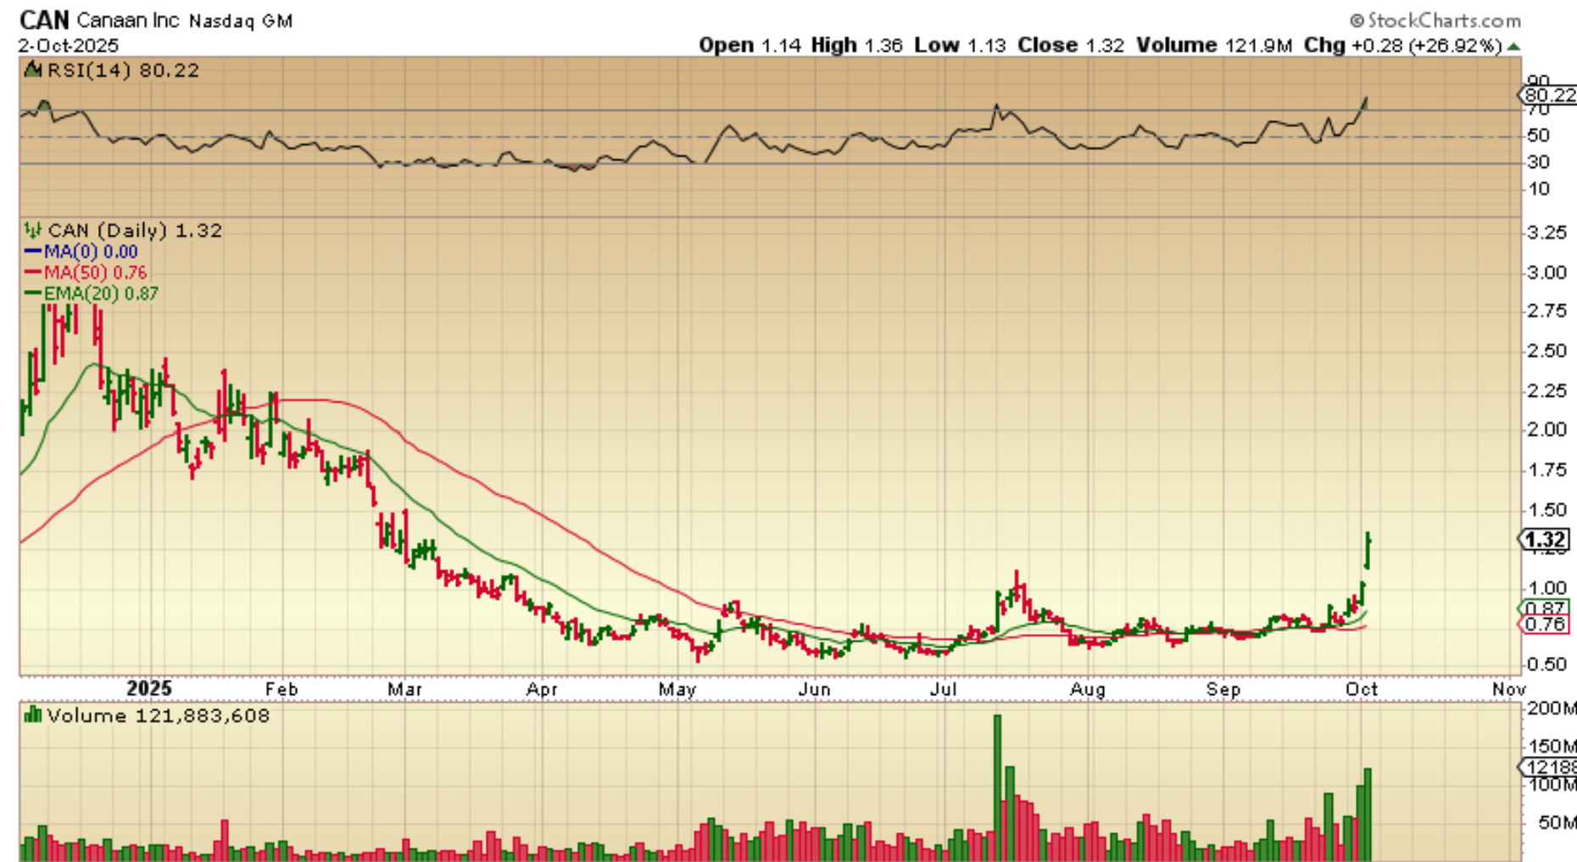This screenshot has height=862, width=1577.
Task: Select the Jul label on time axis
Action: click(x=943, y=689)
